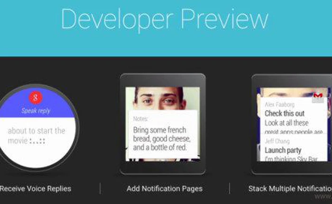
Task: Click the red Google+ icon on round watch
Action: click(x=36, y=98)
